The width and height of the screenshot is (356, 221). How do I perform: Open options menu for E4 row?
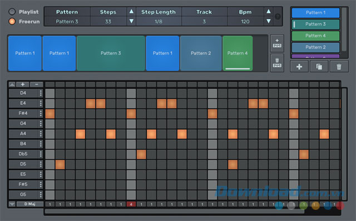pyautogui.click(x=41, y=104)
